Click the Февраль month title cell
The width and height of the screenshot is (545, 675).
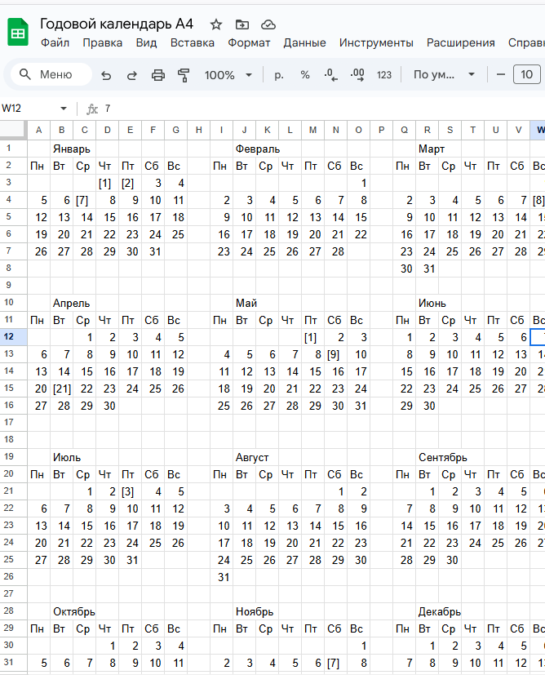point(258,149)
